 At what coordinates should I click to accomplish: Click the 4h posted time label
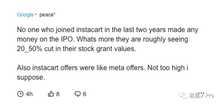tap(29, 94)
